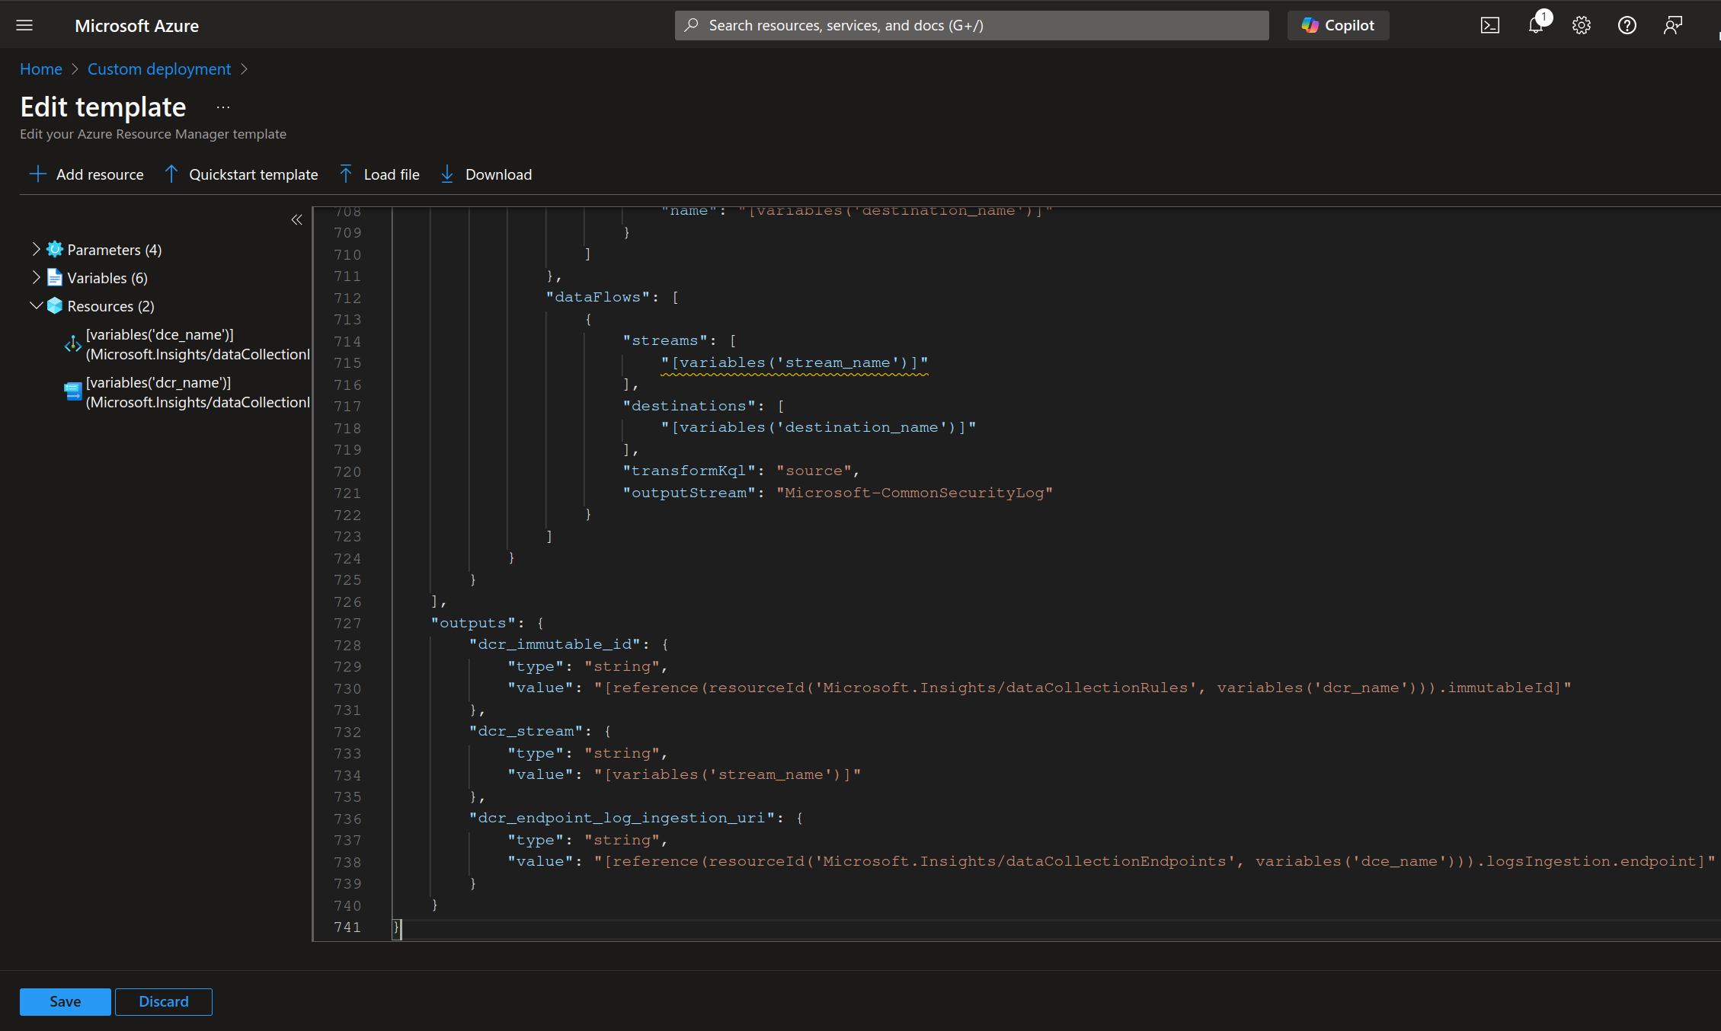Select the dcr_name resource in tree

197,392
